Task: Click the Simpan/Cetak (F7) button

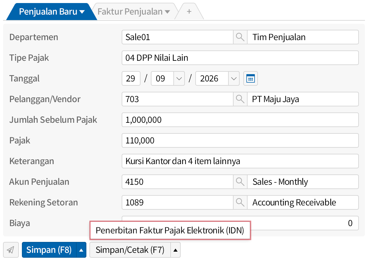Action: coord(130,250)
